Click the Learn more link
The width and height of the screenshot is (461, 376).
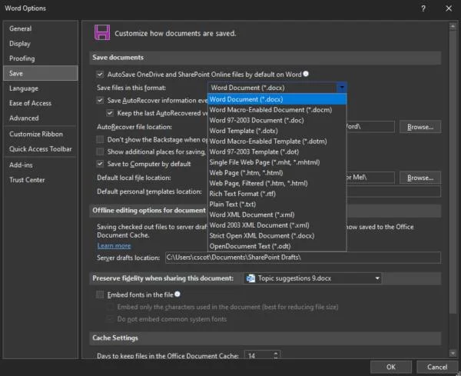(114, 245)
